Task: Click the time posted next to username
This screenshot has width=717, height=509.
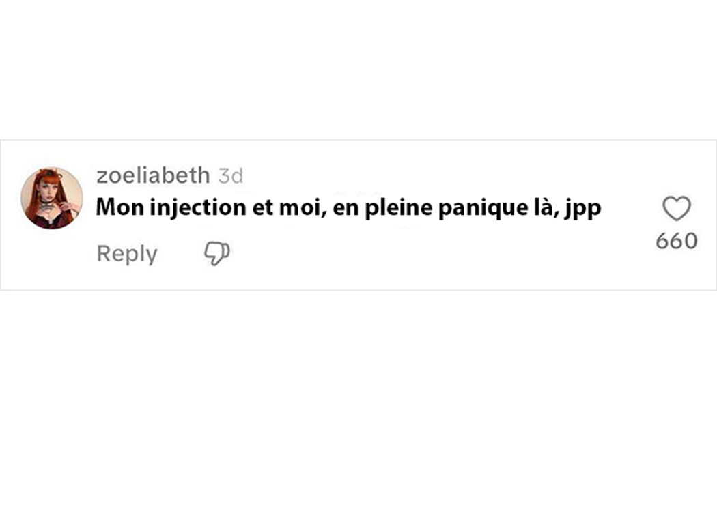Action: (x=231, y=176)
